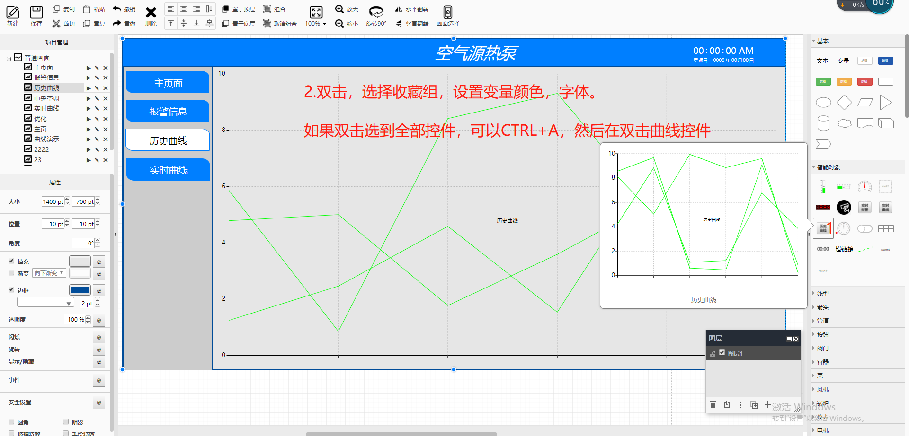Open the 曲线演示 item in project tree

(x=46, y=139)
